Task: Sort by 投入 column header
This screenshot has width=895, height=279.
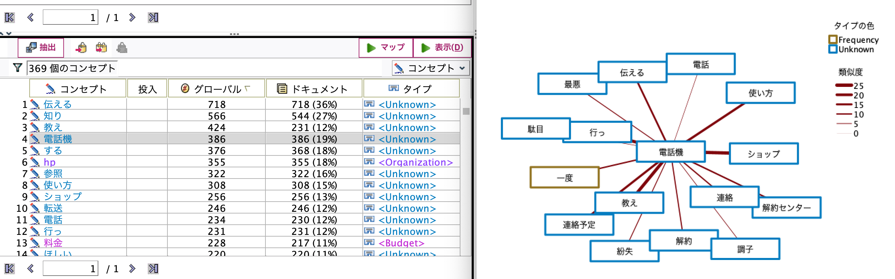Action: pos(147,89)
